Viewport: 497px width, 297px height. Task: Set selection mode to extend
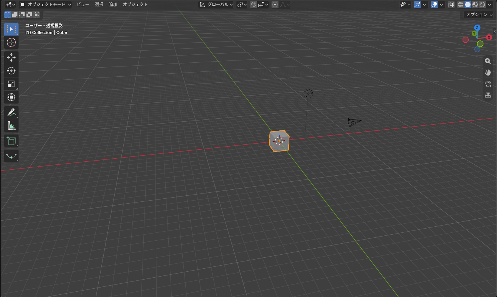[15, 15]
